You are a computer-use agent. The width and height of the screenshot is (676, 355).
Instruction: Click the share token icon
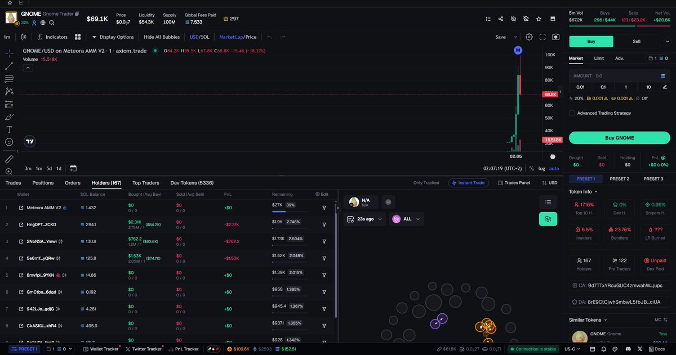(501, 19)
